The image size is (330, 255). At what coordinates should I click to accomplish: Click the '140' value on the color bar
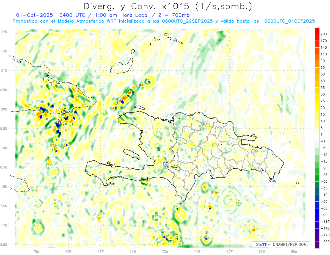(323, 48)
